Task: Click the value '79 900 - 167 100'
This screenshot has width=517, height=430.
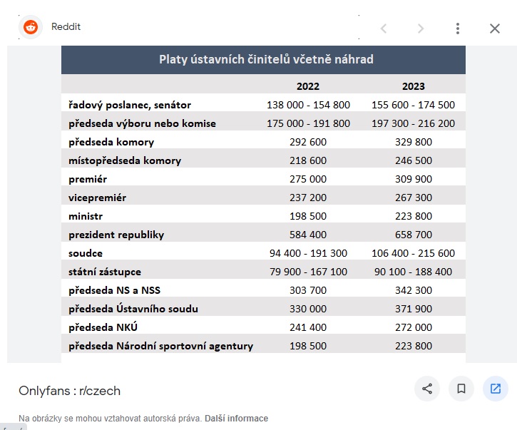Action: click(x=308, y=272)
